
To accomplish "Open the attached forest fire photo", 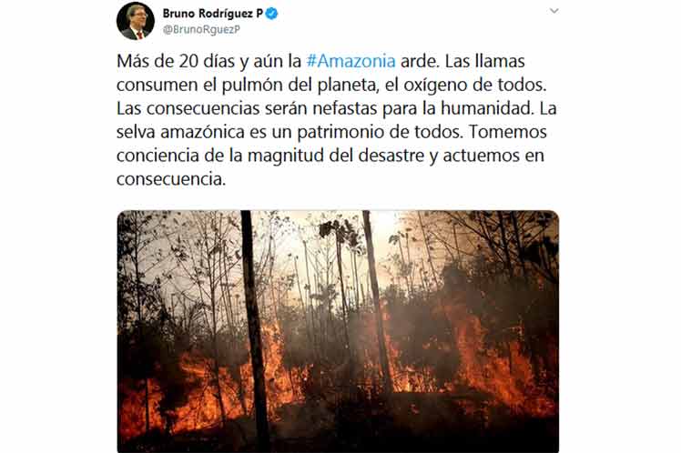I will tap(338, 331).
